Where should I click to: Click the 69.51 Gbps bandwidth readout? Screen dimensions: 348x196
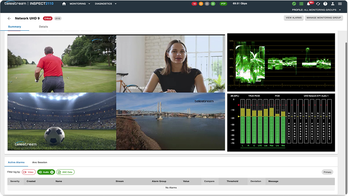pyautogui.click(x=240, y=4)
